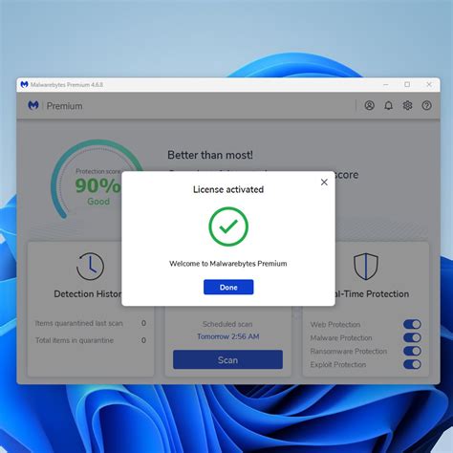The height and width of the screenshot is (453, 453).
Task: Close the Malwarebytes window
Action: click(429, 84)
